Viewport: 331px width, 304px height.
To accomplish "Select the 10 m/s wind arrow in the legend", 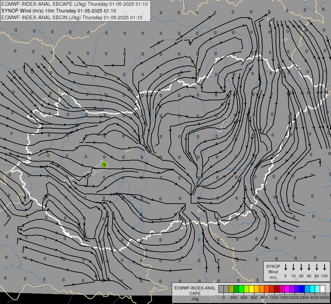I will coord(293,267).
